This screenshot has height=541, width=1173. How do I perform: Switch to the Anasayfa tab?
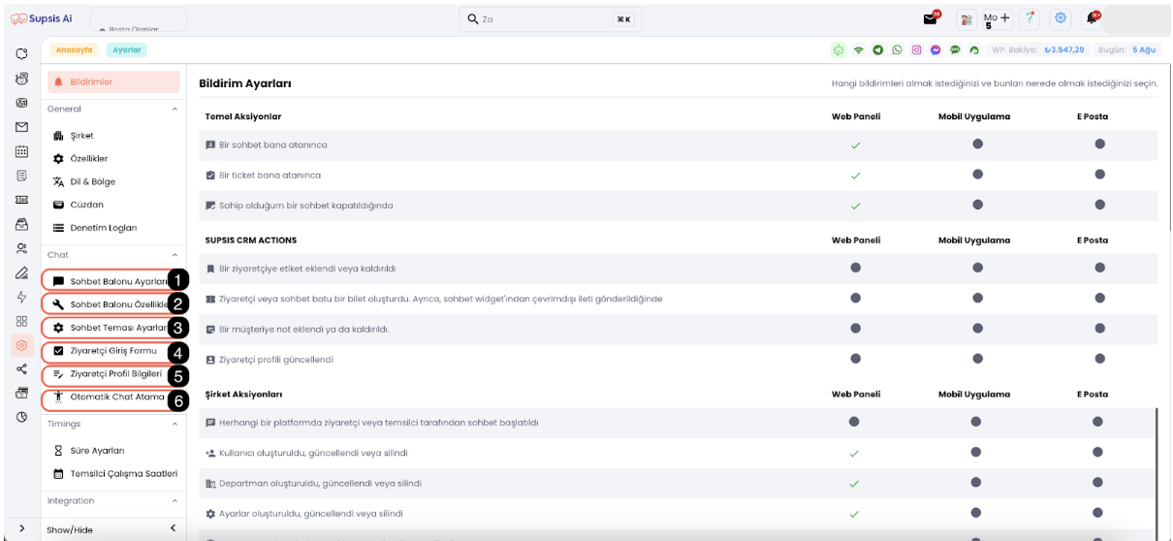click(x=75, y=49)
